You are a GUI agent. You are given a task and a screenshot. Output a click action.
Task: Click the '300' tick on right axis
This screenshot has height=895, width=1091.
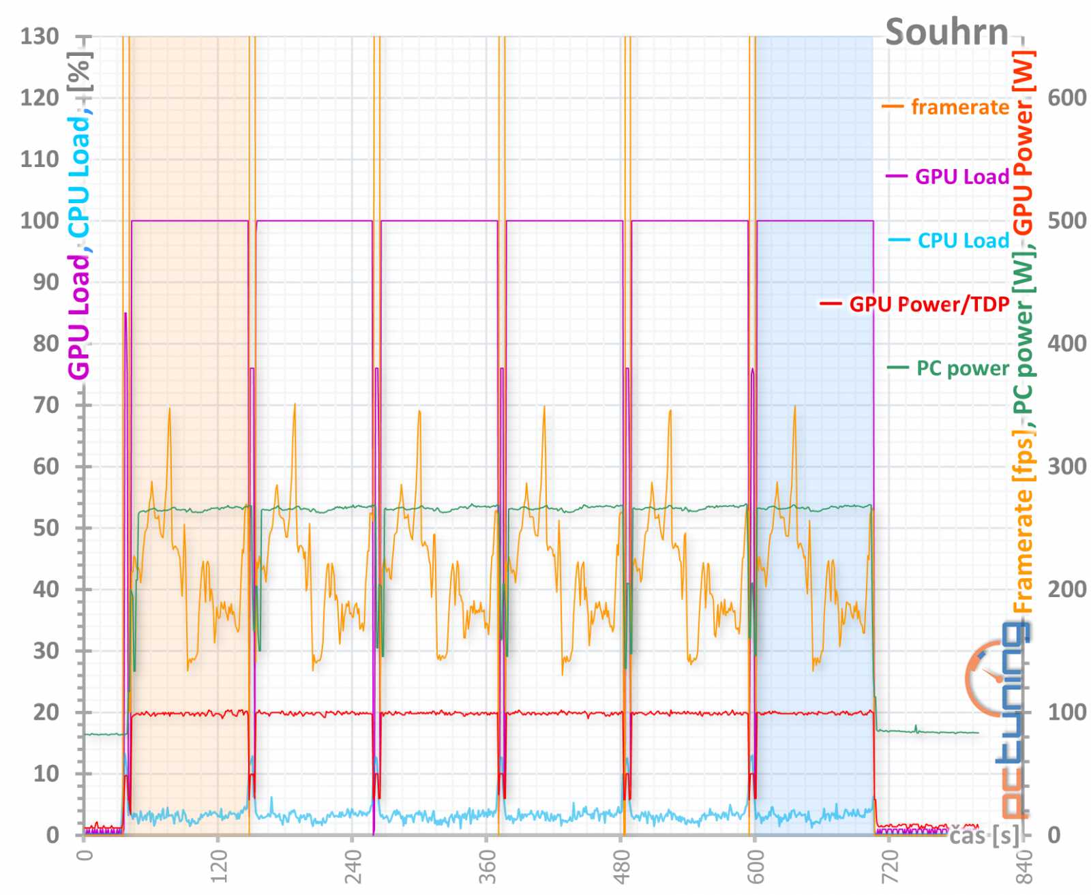tap(1067, 467)
